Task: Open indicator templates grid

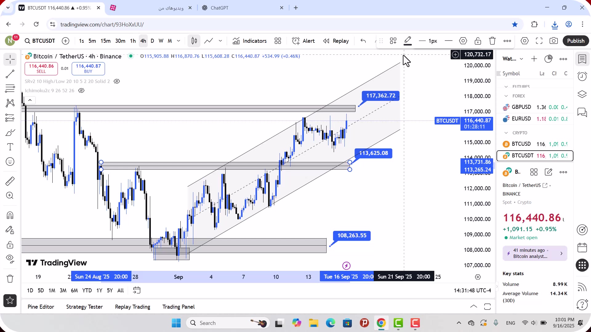Action: click(x=278, y=41)
